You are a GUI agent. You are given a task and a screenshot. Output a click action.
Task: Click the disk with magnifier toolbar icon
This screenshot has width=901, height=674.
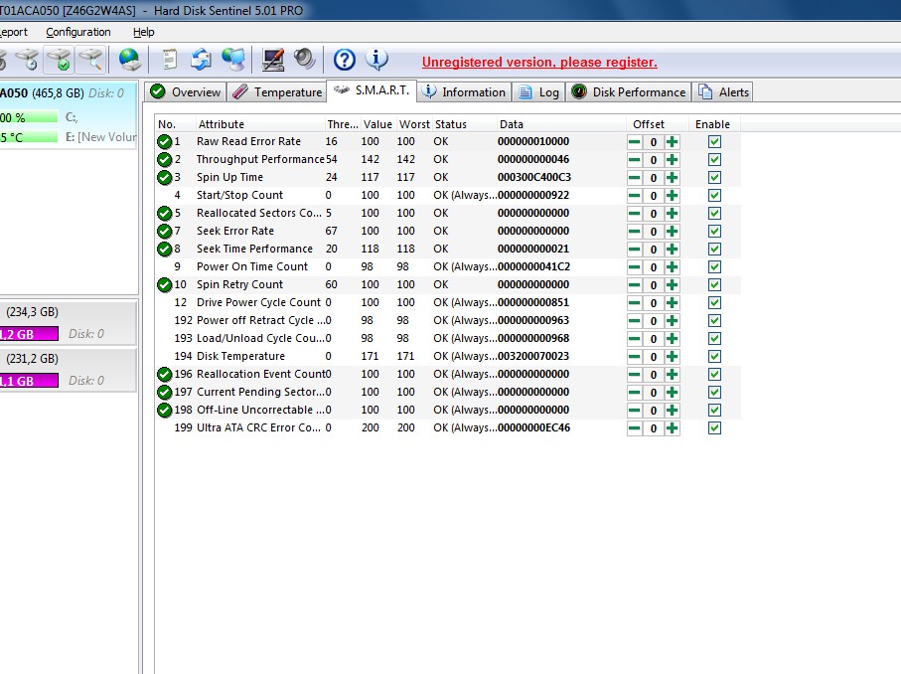click(90, 60)
